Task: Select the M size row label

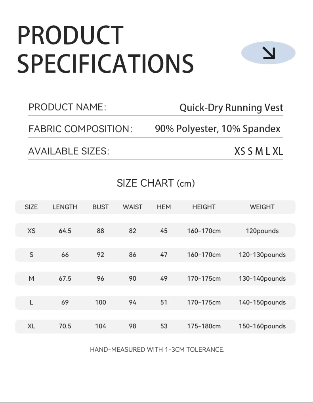Action: [31, 278]
